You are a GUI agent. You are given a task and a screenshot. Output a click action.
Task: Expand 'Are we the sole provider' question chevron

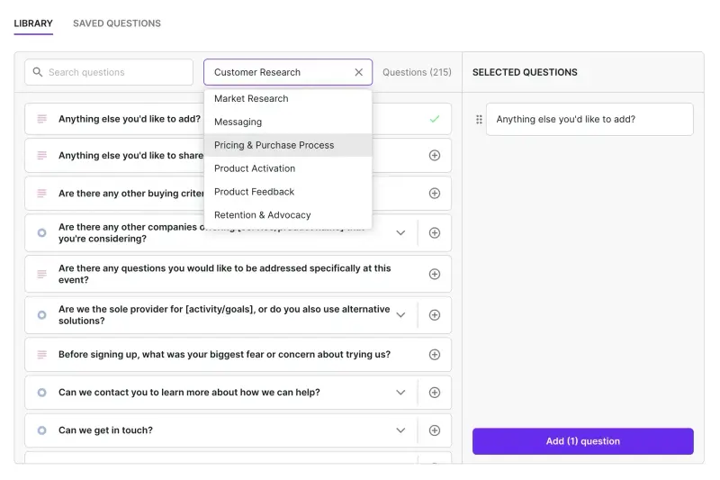400,315
